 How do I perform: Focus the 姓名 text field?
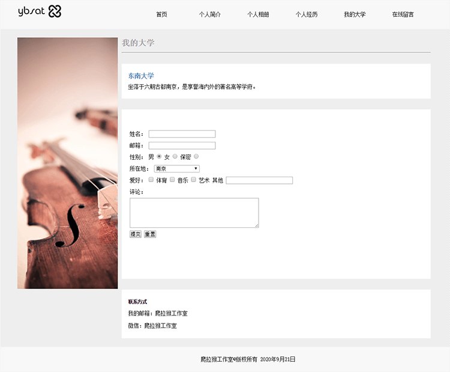pos(182,134)
